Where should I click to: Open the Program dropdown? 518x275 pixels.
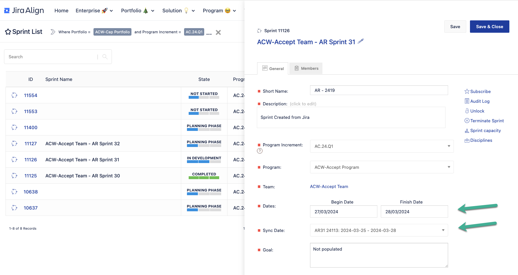click(382, 167)
